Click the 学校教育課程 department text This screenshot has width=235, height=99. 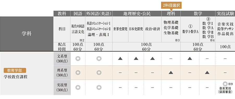point(15,77)
